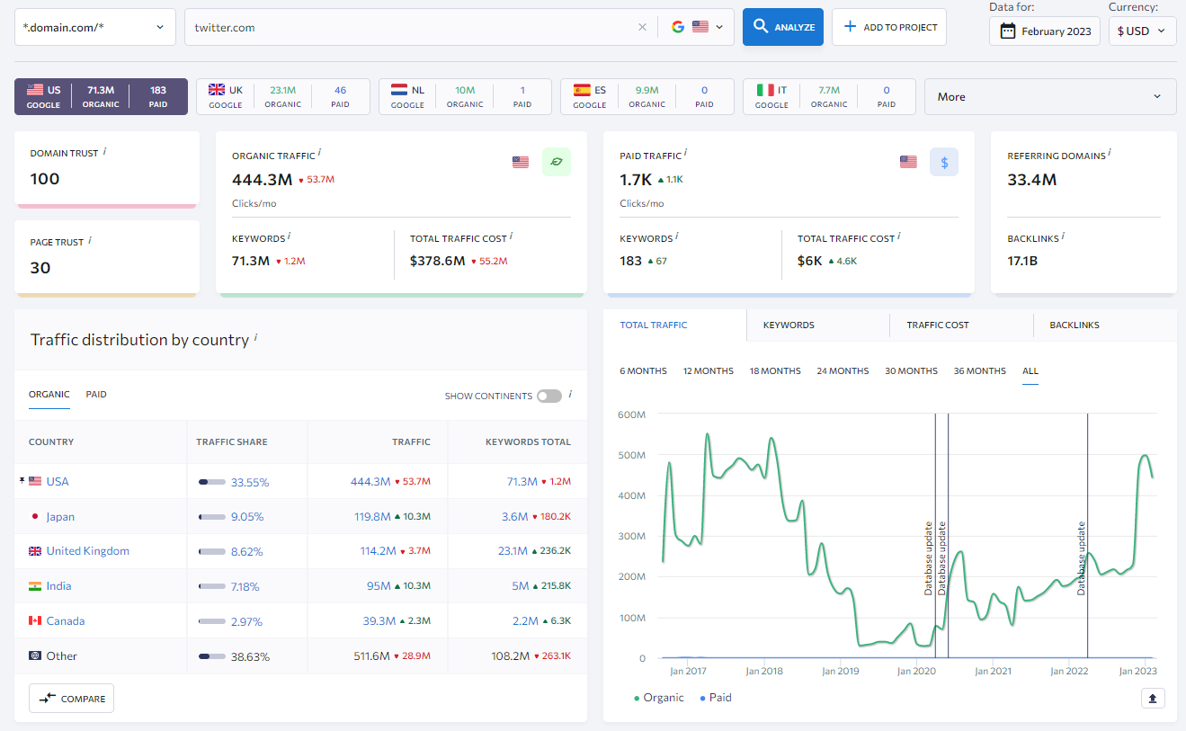Clear the domain search field with X

pyautogui.click(x=642, y=27)
